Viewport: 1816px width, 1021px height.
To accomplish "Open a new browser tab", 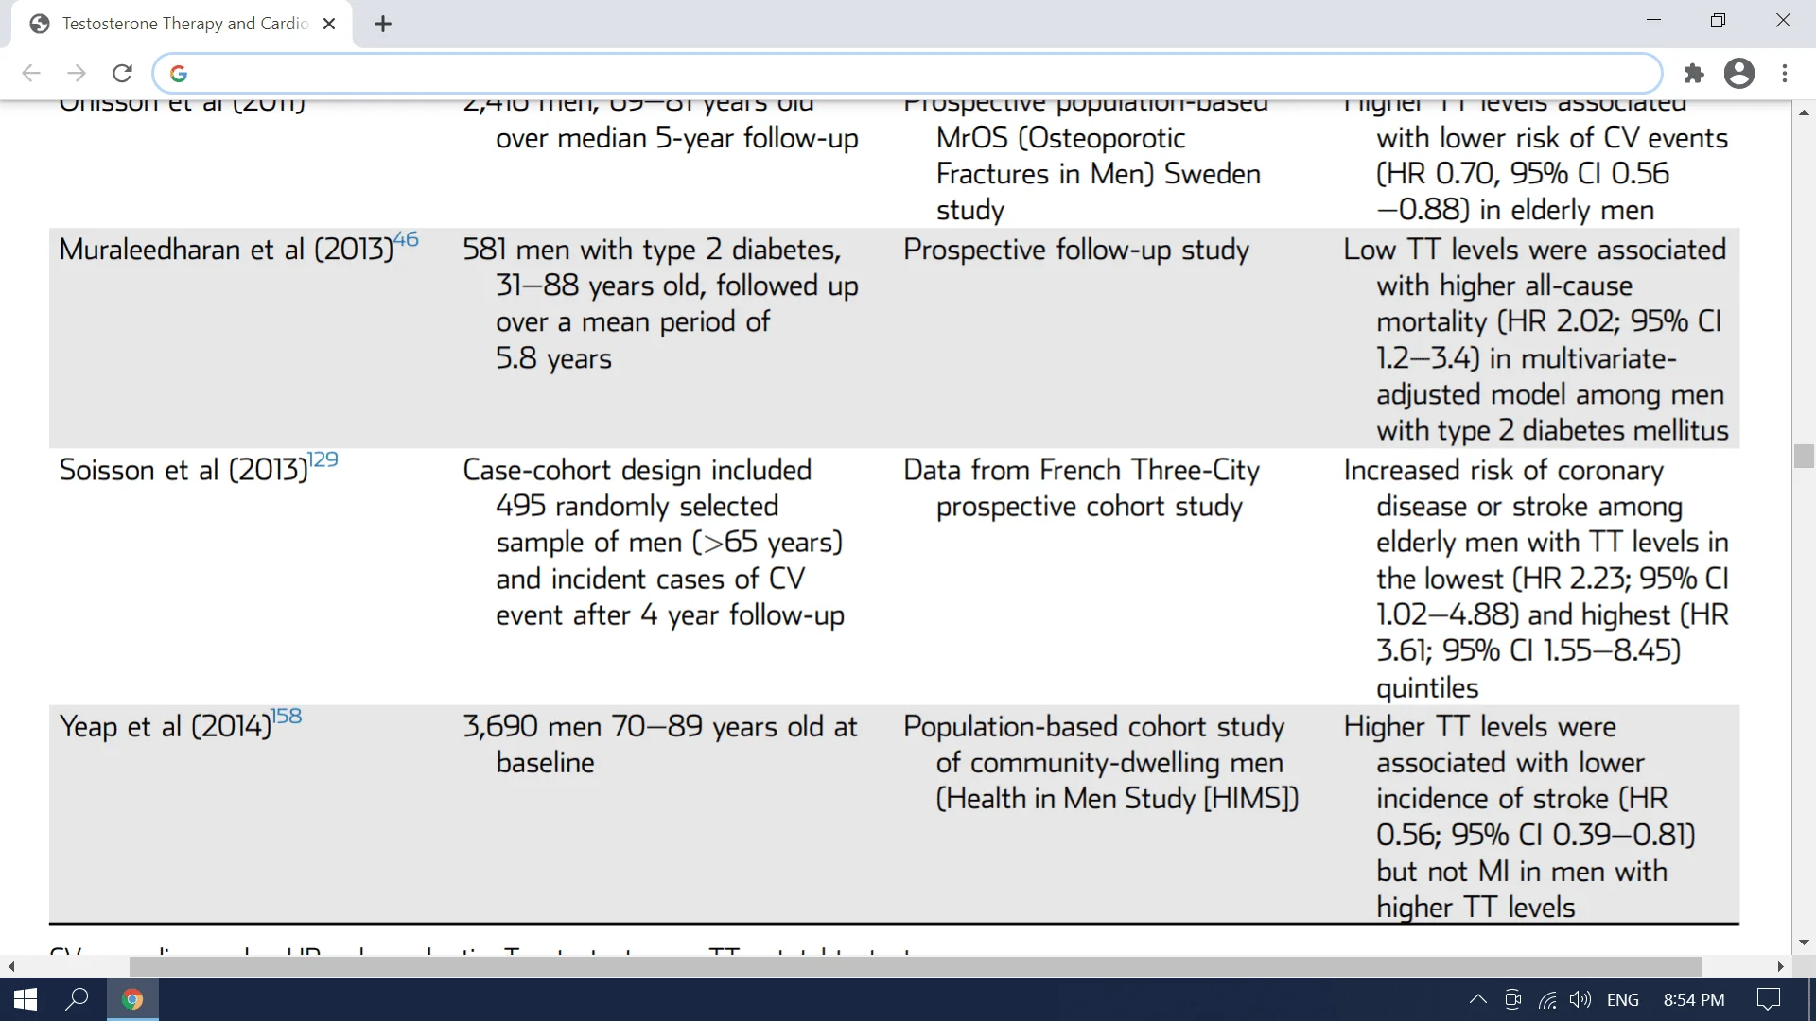I will (383, 24).
